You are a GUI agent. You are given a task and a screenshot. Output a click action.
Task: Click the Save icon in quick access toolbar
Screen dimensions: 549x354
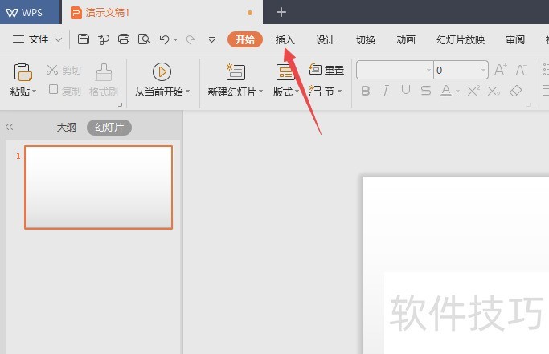[84, 39]
